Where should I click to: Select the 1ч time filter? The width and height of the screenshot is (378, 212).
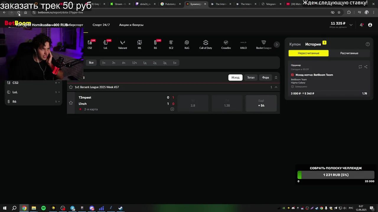pos(104,63)
